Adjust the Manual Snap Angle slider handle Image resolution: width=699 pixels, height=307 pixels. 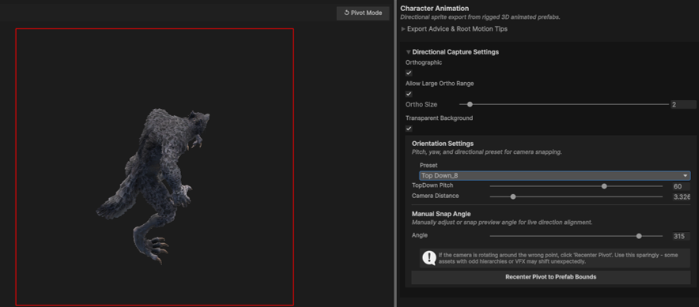pos(639,236)
